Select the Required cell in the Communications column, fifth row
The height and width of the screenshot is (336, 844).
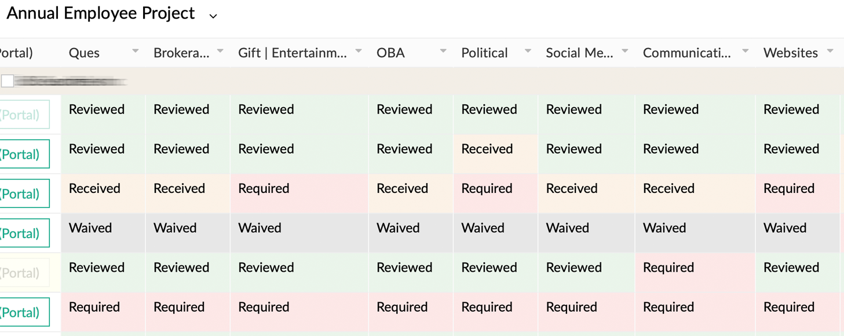coord(668,268)
